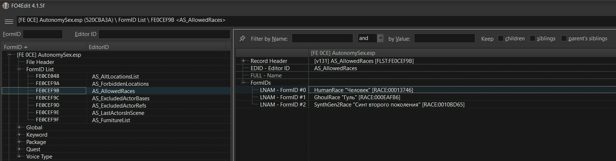Select FE0CEF9F AS_FurnitureList record
Image resolution: width=616 pixels, height=161 pixels.
pos(116,120)
